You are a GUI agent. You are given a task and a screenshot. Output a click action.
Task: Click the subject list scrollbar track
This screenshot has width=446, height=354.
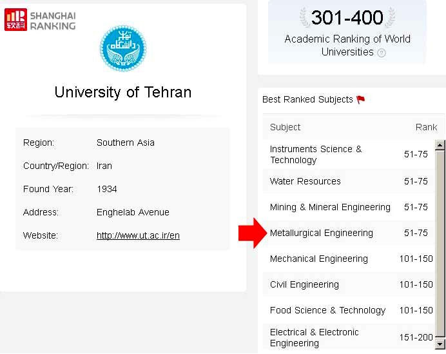coord(440,244)
